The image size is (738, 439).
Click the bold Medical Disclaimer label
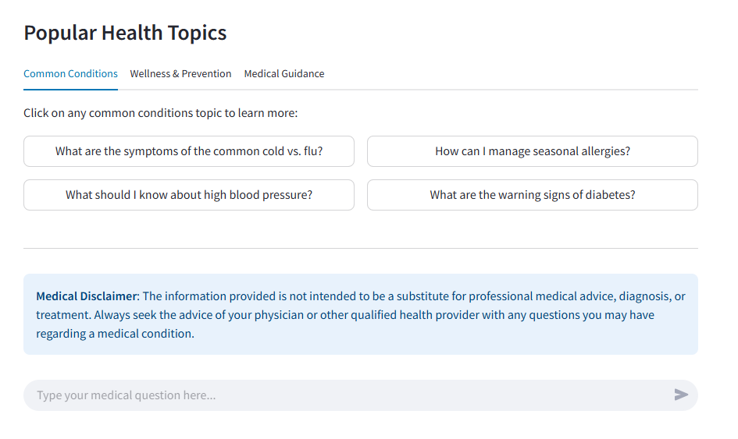click(x=87, y=296)
